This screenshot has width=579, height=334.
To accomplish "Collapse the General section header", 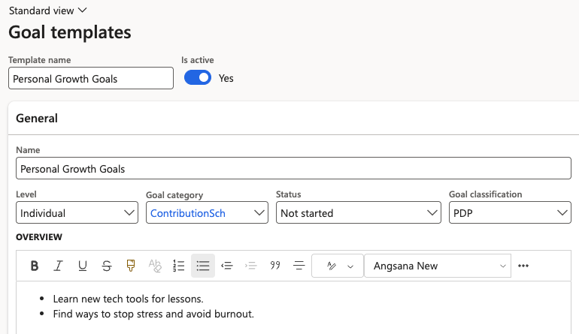I will pyautogui.click(x=293, y=119).
